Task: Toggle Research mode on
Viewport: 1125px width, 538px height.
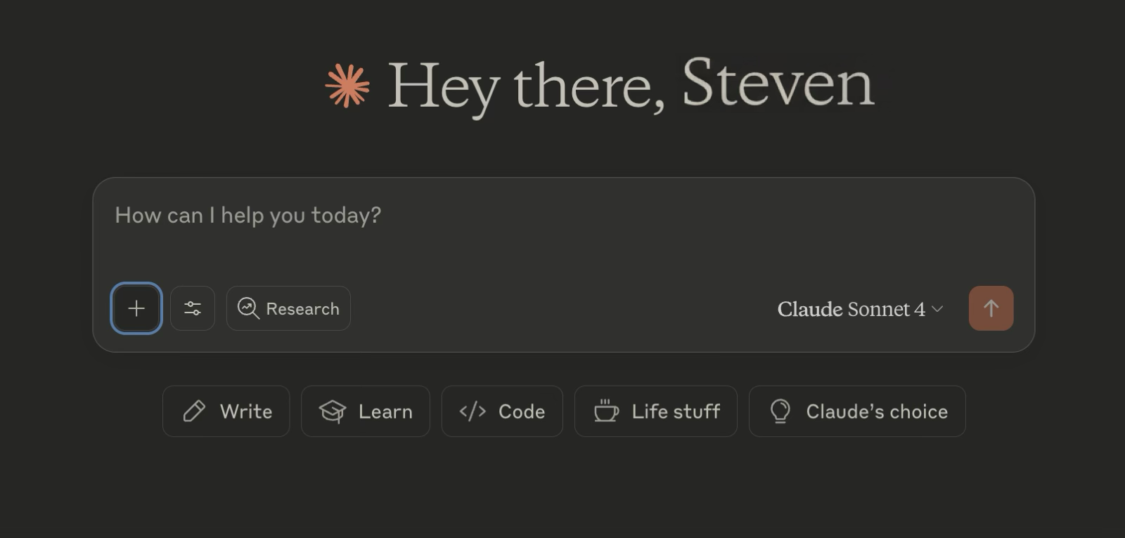Action: tap(288, 308)
